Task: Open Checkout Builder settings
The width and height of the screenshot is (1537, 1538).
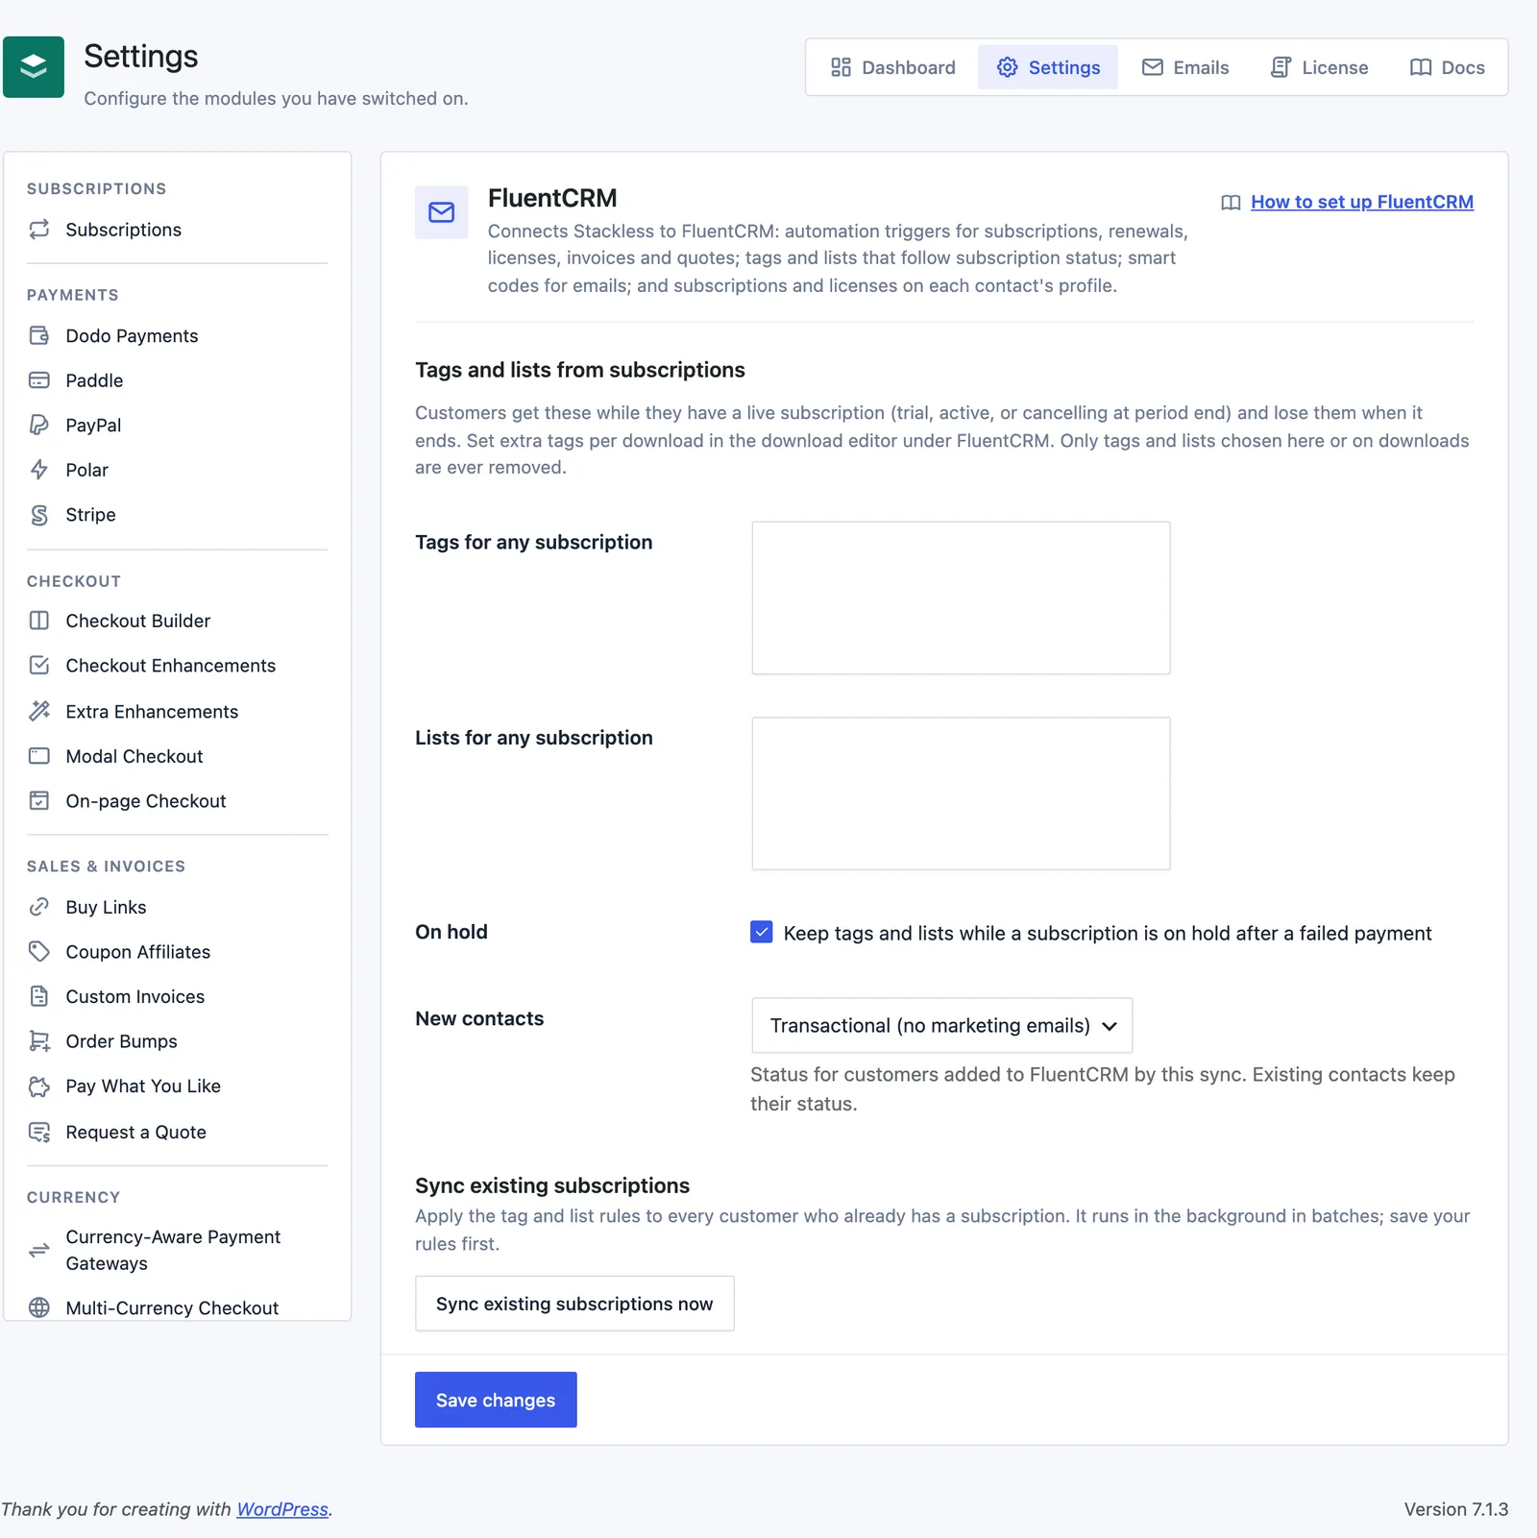Action: point(178,621)
